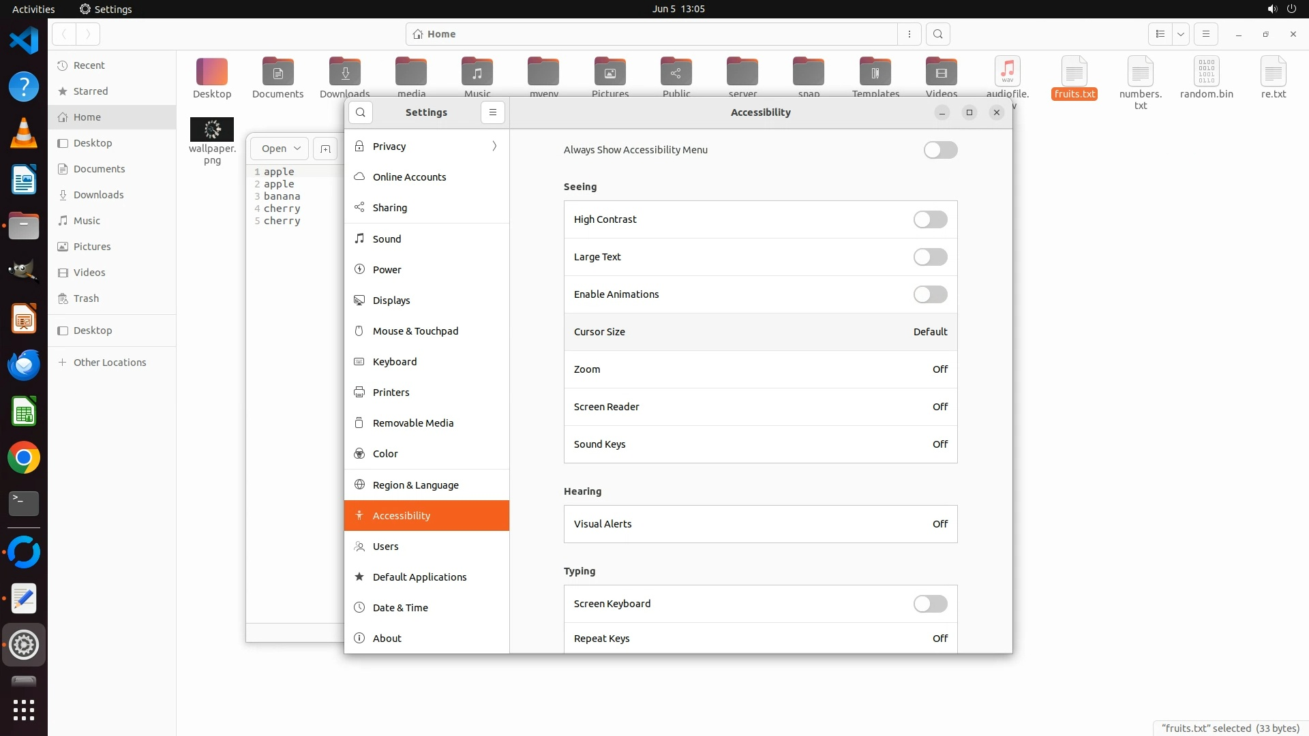Screen dimensions: 1309x736
Task: Open the Region & Language settings panel
Action: tap(415, 485)
